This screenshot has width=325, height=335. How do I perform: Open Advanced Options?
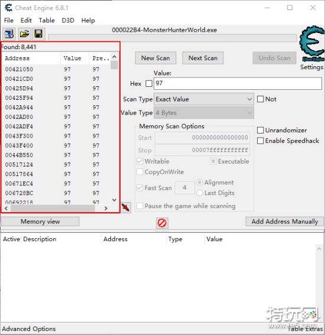tap(29, 329)
